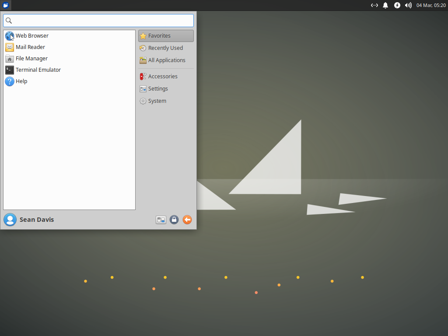Viewport: 448px width, 336px height.
Task: Open the Web Browser from Favorites
Action: pos(32,35)
